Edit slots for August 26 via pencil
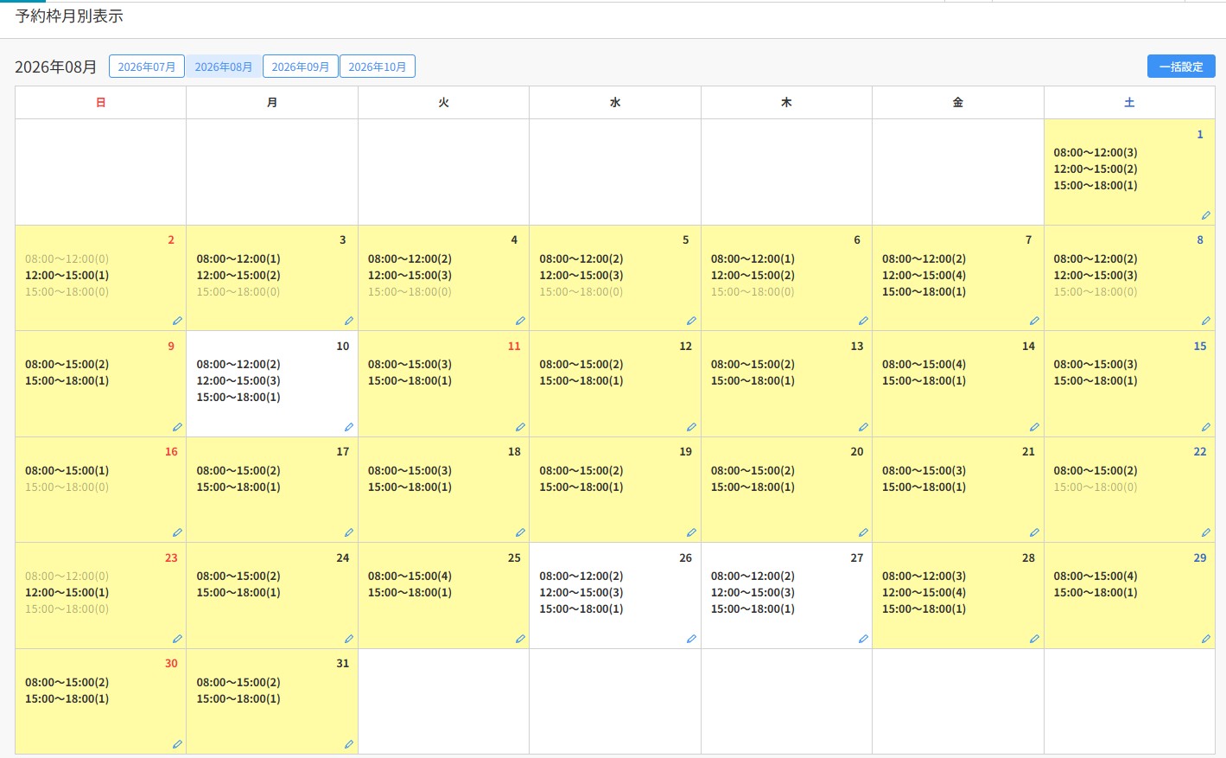The height and width of the screenshot is (758, 1226). tap(691, 639)
